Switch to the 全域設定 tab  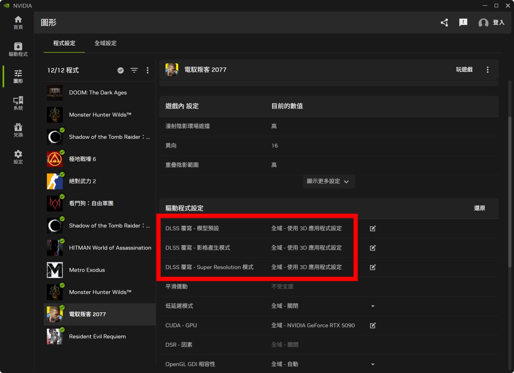105,43
